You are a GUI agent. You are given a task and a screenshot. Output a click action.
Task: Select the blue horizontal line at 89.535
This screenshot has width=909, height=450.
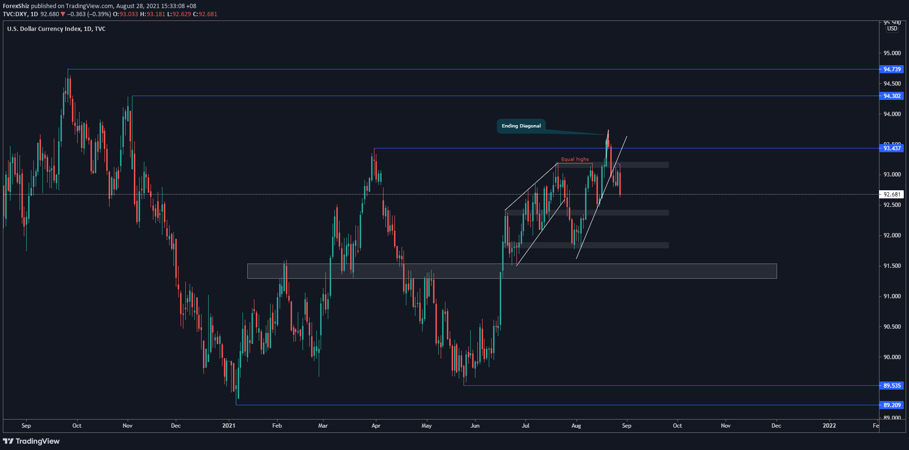click(671, 385)
